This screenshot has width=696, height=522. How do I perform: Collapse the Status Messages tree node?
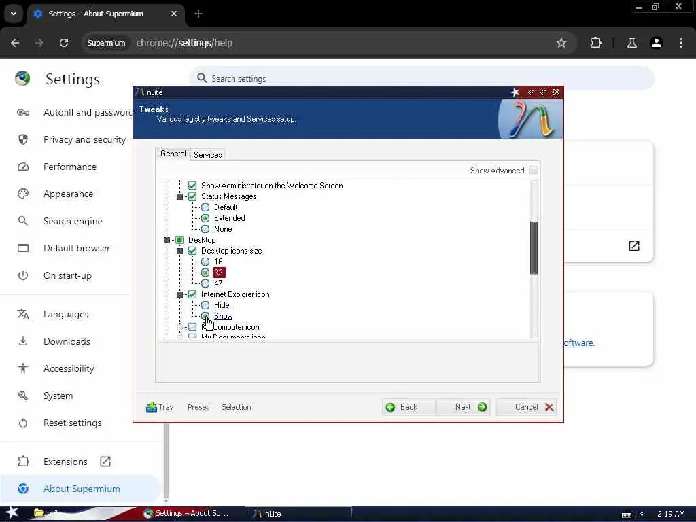click(x=179, y=196)
